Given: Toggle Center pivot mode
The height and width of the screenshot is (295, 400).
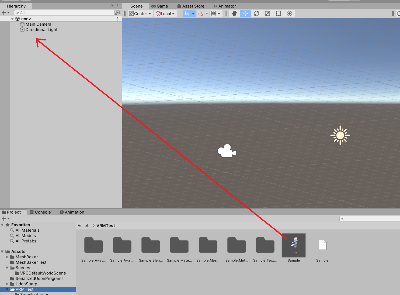Looking at the screenshot, I should (x=140, y=13).
